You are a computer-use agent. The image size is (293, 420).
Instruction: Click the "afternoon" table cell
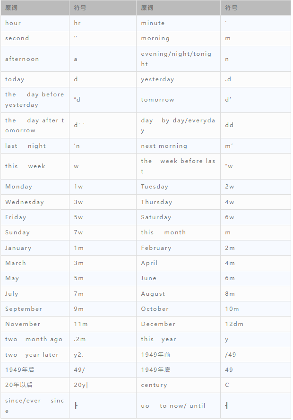22,59
